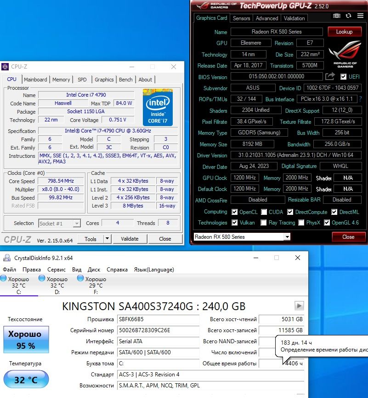The height and width of the screenshot is (398, 368).
Task: Click the red Close button in GPU-Z
Action: [349, 237]
